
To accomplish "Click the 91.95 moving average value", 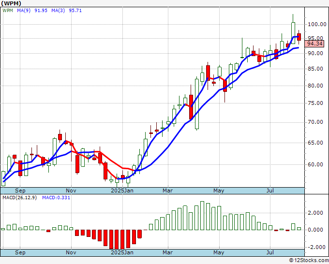I will 41,11.
